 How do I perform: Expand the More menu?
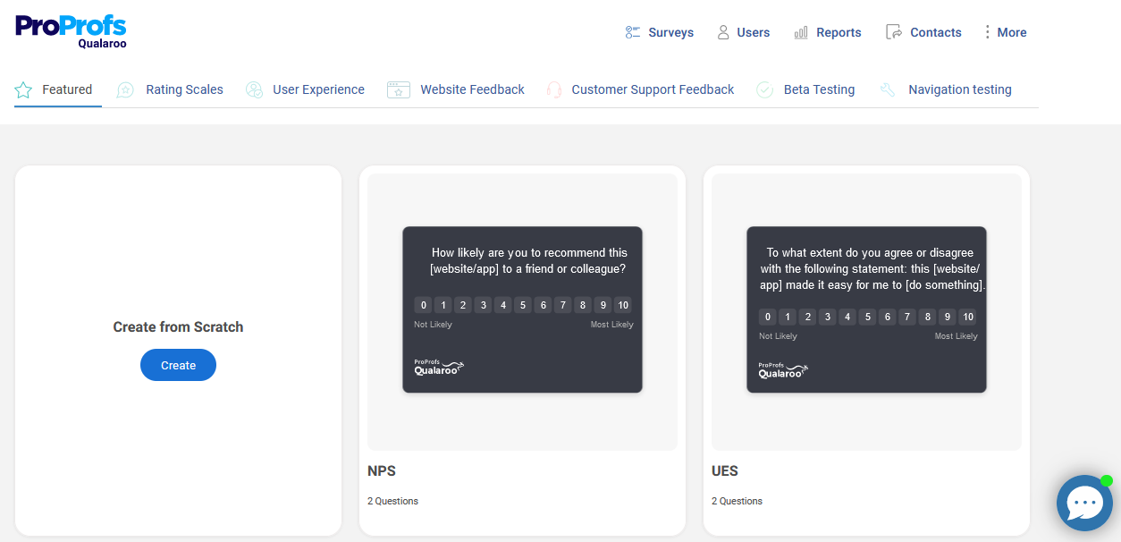coord(1005,32)
